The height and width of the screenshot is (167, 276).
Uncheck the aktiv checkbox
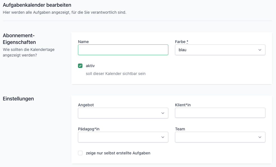click(80, 66)
